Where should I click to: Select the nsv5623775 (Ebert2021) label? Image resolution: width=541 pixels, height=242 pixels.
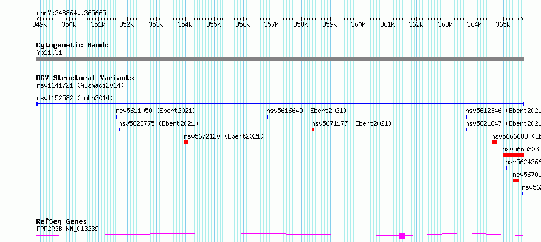(x=158, y=123)
